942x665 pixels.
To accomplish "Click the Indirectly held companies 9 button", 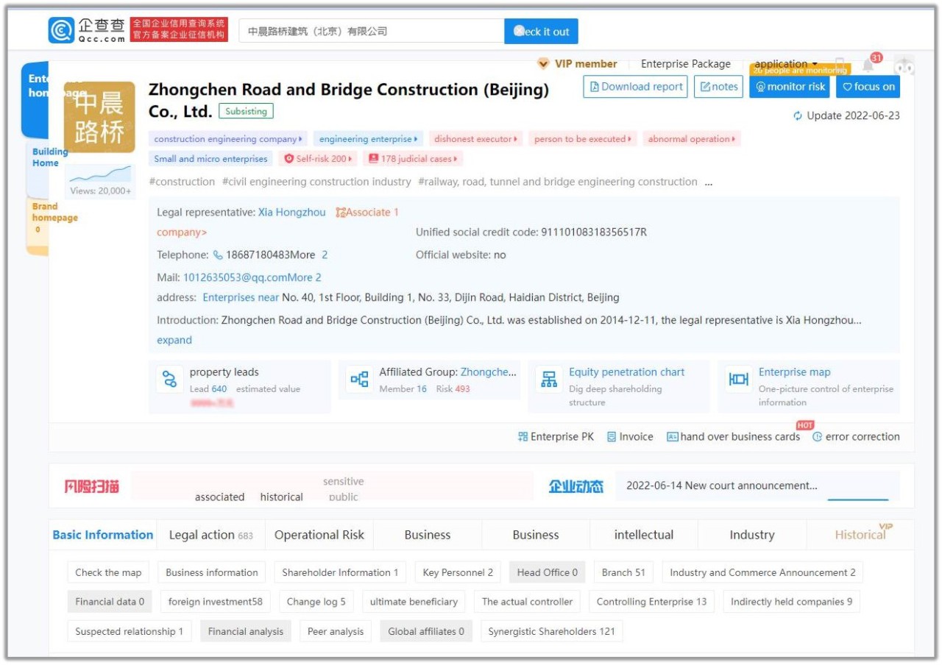I will [x=791, y=602].
